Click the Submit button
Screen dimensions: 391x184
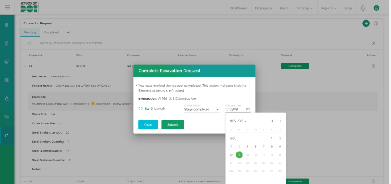point(173,125)
